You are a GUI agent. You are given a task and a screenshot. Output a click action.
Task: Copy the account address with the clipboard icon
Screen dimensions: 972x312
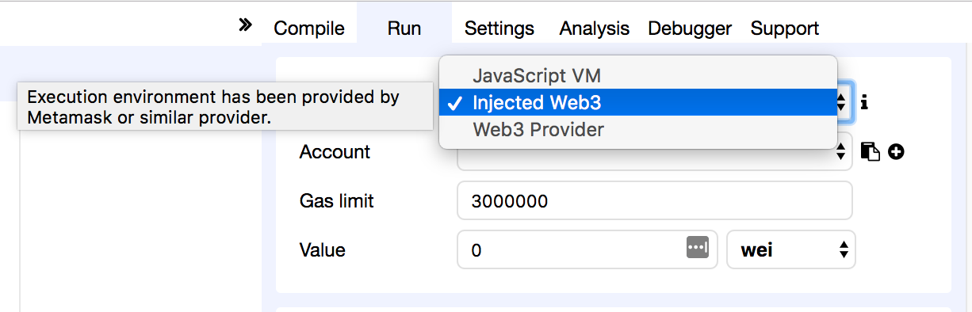[870, 151]
